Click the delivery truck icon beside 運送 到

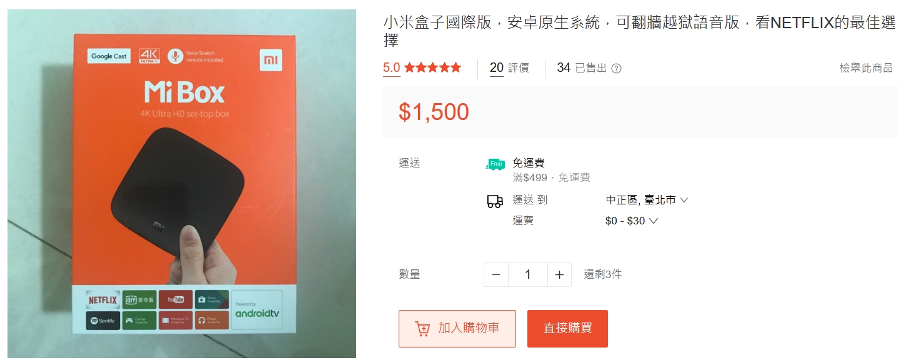(x=495, y=201)
